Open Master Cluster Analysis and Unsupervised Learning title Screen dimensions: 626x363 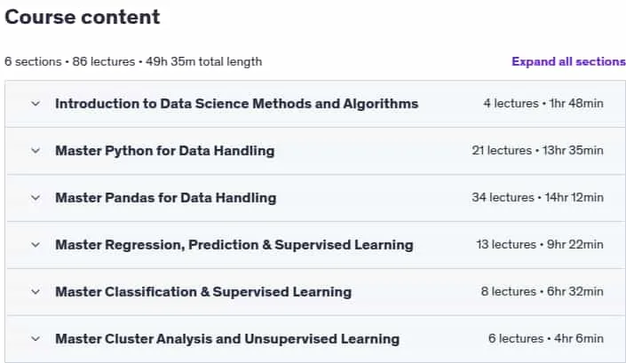pyautogui.click(x=227, y=339)
